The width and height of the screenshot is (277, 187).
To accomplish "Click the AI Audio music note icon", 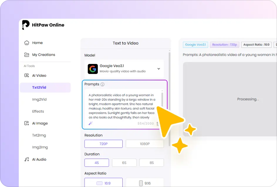I will [x=27, y=159].
